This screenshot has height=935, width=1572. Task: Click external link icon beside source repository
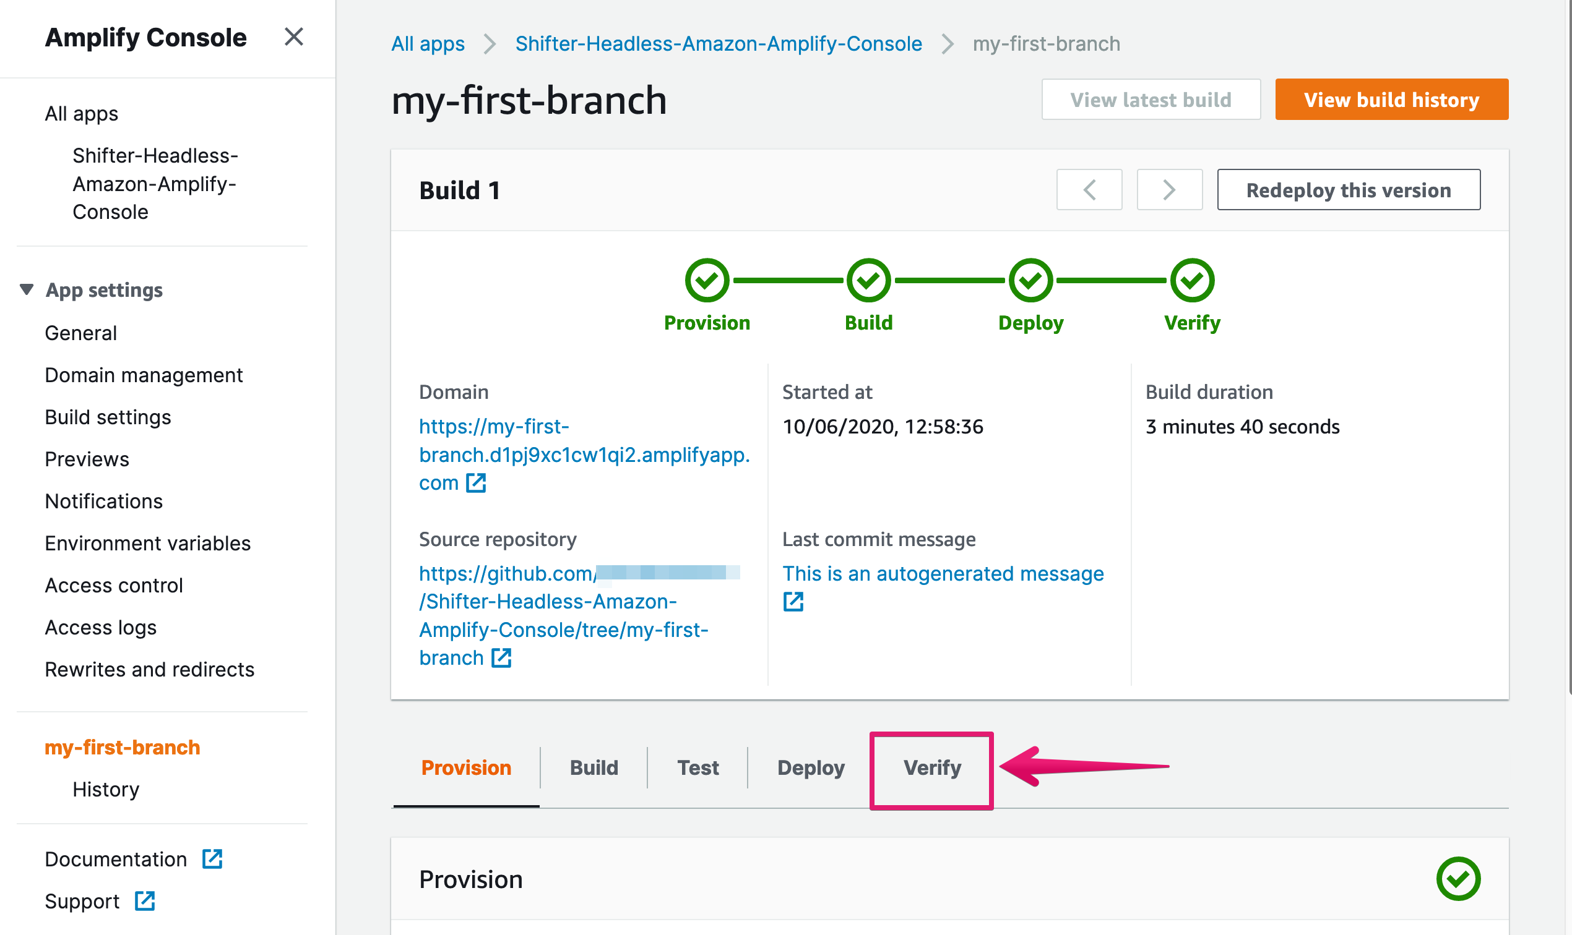click(x=501, y=658)
